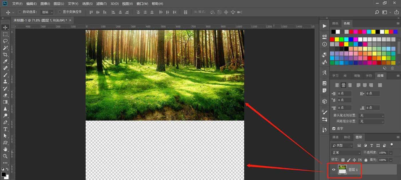401x180 pixels.
Task: Toggle lock all padlock button
Action: point(366,160)
